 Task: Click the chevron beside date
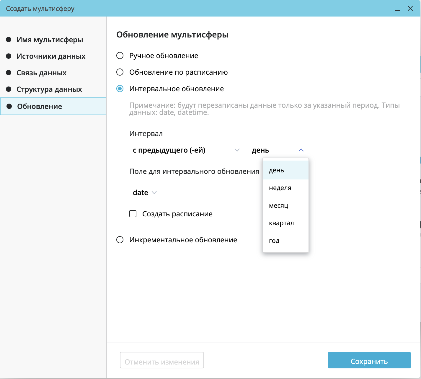coord(154,193)
